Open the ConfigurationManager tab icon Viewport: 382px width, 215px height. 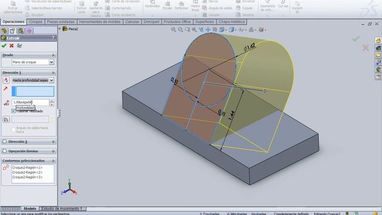coord(21,30)
